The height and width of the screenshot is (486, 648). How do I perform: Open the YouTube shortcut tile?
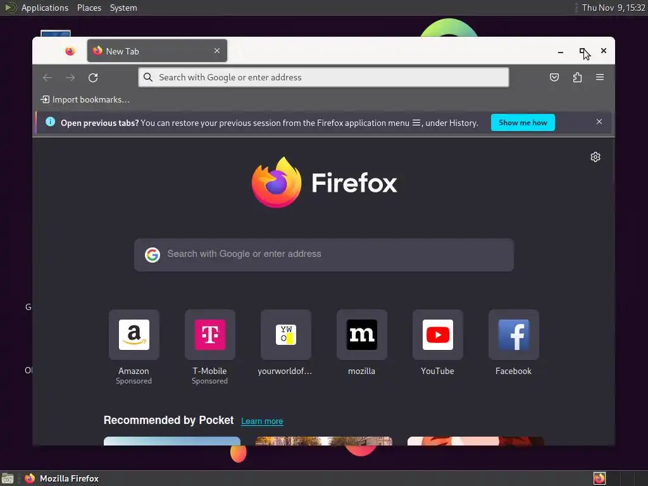[x=438, y=335]
